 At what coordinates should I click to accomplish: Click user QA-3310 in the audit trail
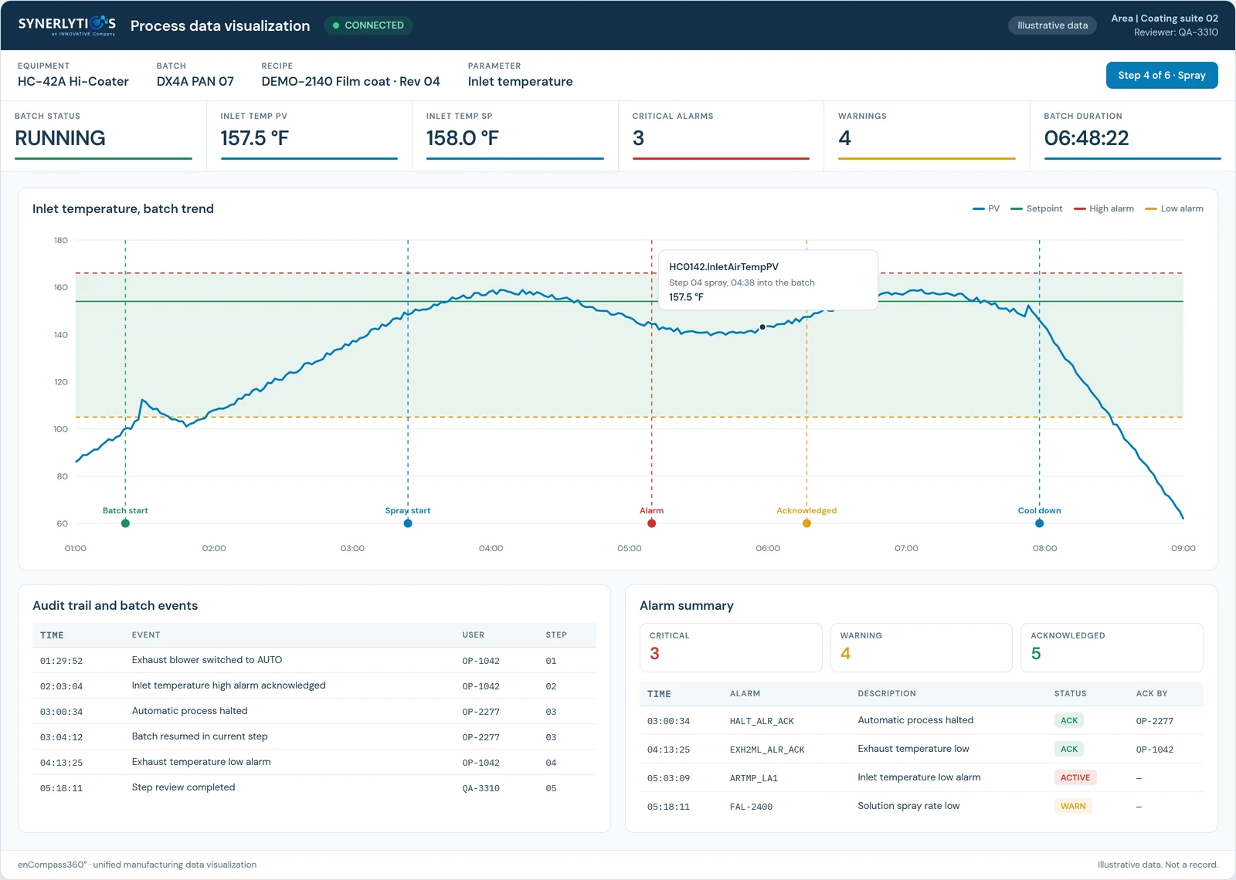tap(480, 788)
